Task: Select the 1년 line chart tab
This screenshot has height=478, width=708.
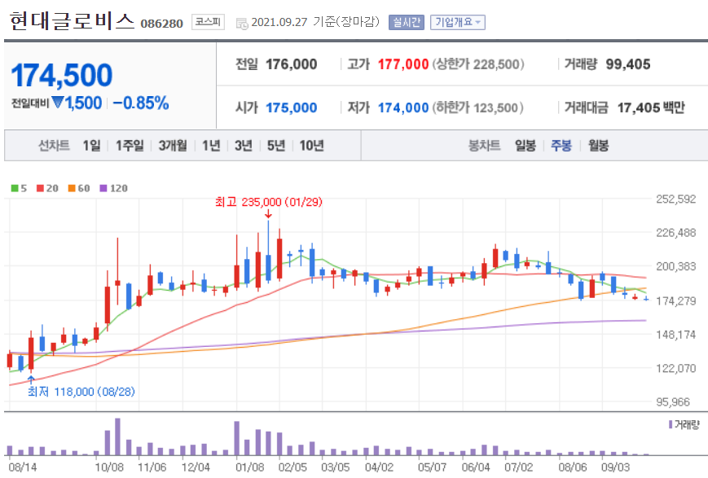Action: 211,145
